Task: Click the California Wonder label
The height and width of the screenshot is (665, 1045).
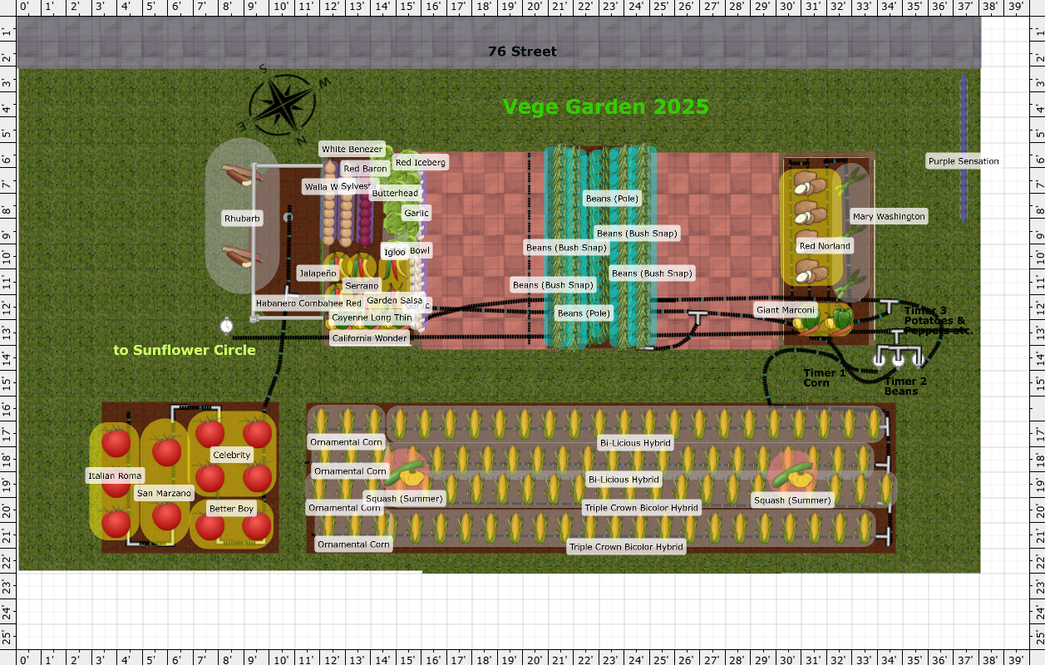Action: click(x=369, y=338)
